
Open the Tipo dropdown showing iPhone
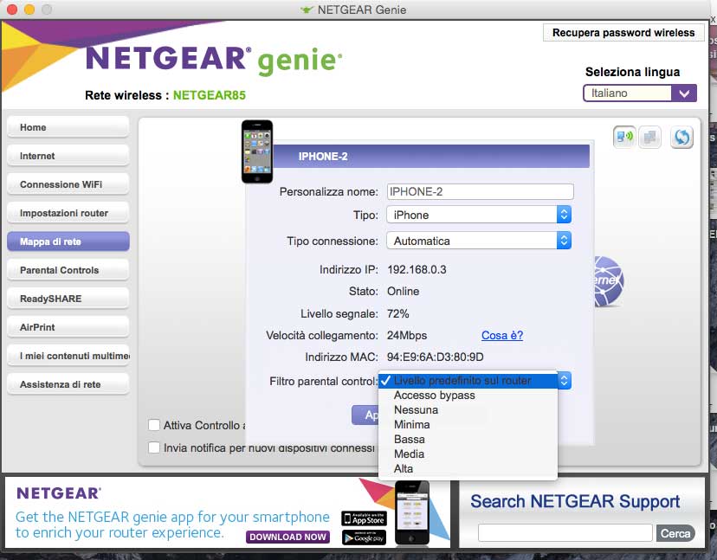[479, 215]
